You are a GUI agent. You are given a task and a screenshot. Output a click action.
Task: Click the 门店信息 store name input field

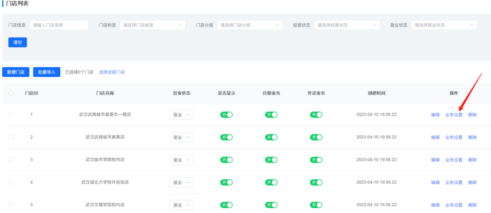[x=59, y=25]
